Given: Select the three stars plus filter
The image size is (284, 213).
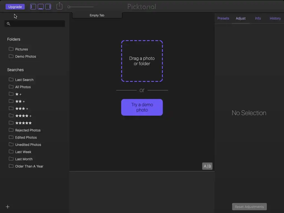Looking at the screenshot, I should pyautogui.click(x=22, y=109).
